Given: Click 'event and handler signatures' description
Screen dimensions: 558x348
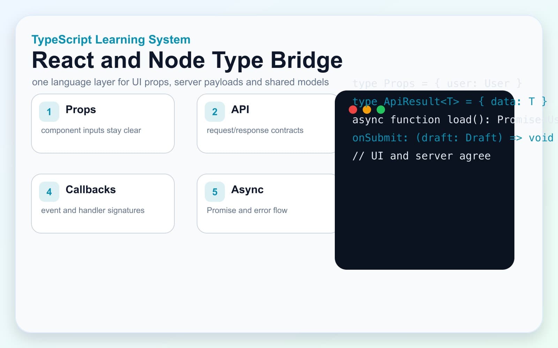Looking at the screenshot, I should pyautogui.click(x=93, y=211).
